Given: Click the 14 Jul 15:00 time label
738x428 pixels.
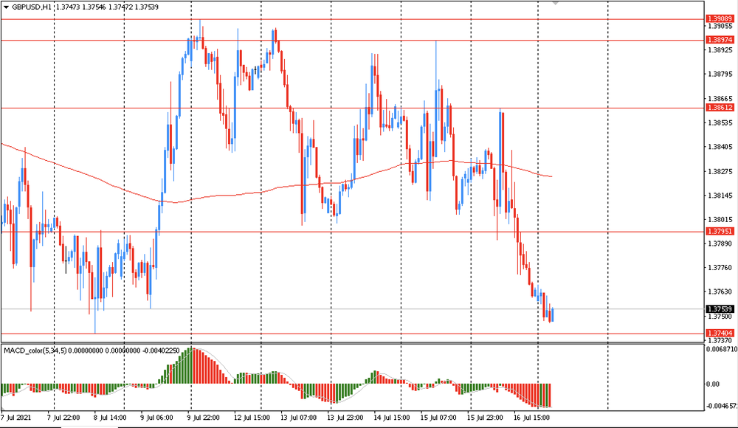Looking at the screenshot, I should pyautogui.click(x=387, y=417).
